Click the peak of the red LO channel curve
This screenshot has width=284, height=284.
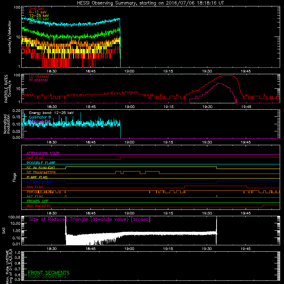click(x=227, y=75)
